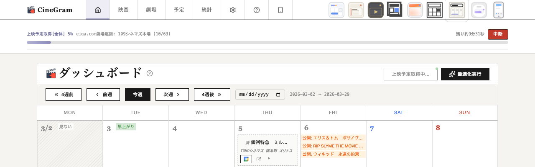Click the MON column header

tap(70, 113)
